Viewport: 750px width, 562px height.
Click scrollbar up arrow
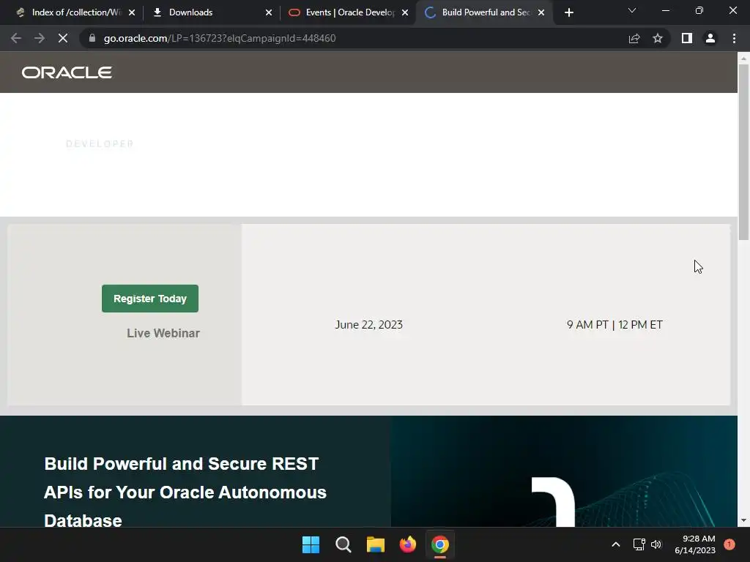coord(743,58)
